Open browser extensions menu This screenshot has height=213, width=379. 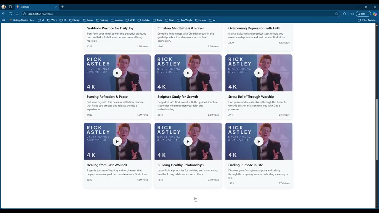click(x=345, y=14)
